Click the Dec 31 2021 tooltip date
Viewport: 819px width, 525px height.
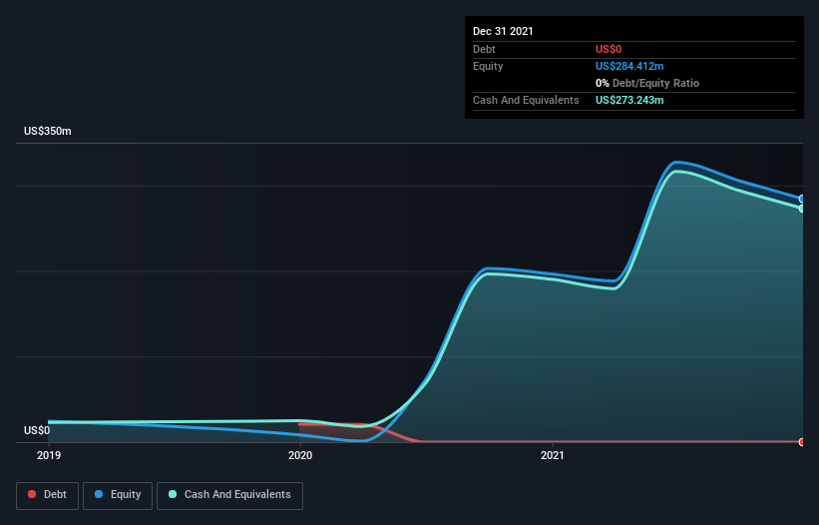503,31
